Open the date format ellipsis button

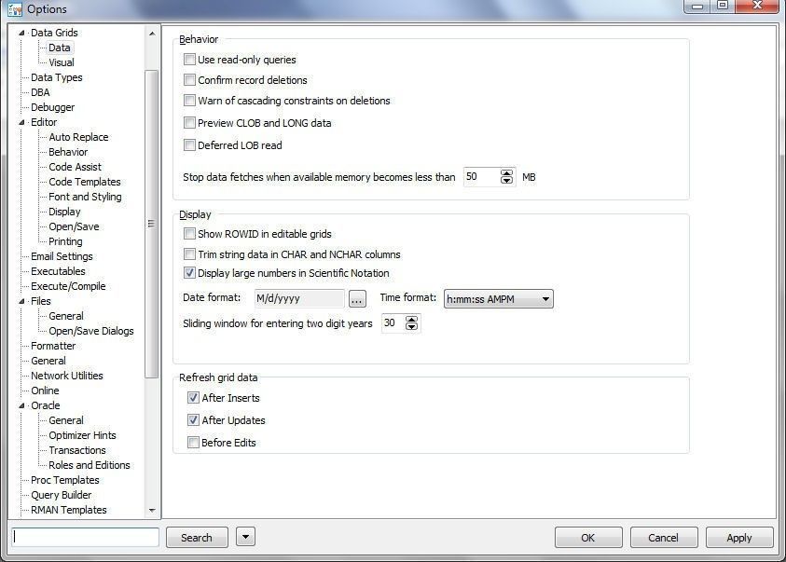click(357, 298)
